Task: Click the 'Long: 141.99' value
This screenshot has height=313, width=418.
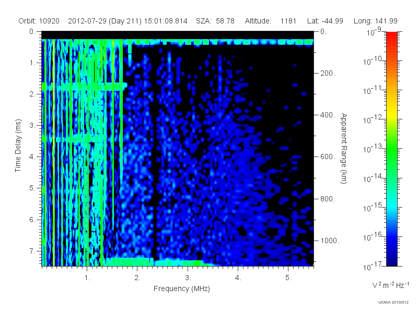Action: coord(375,21)
